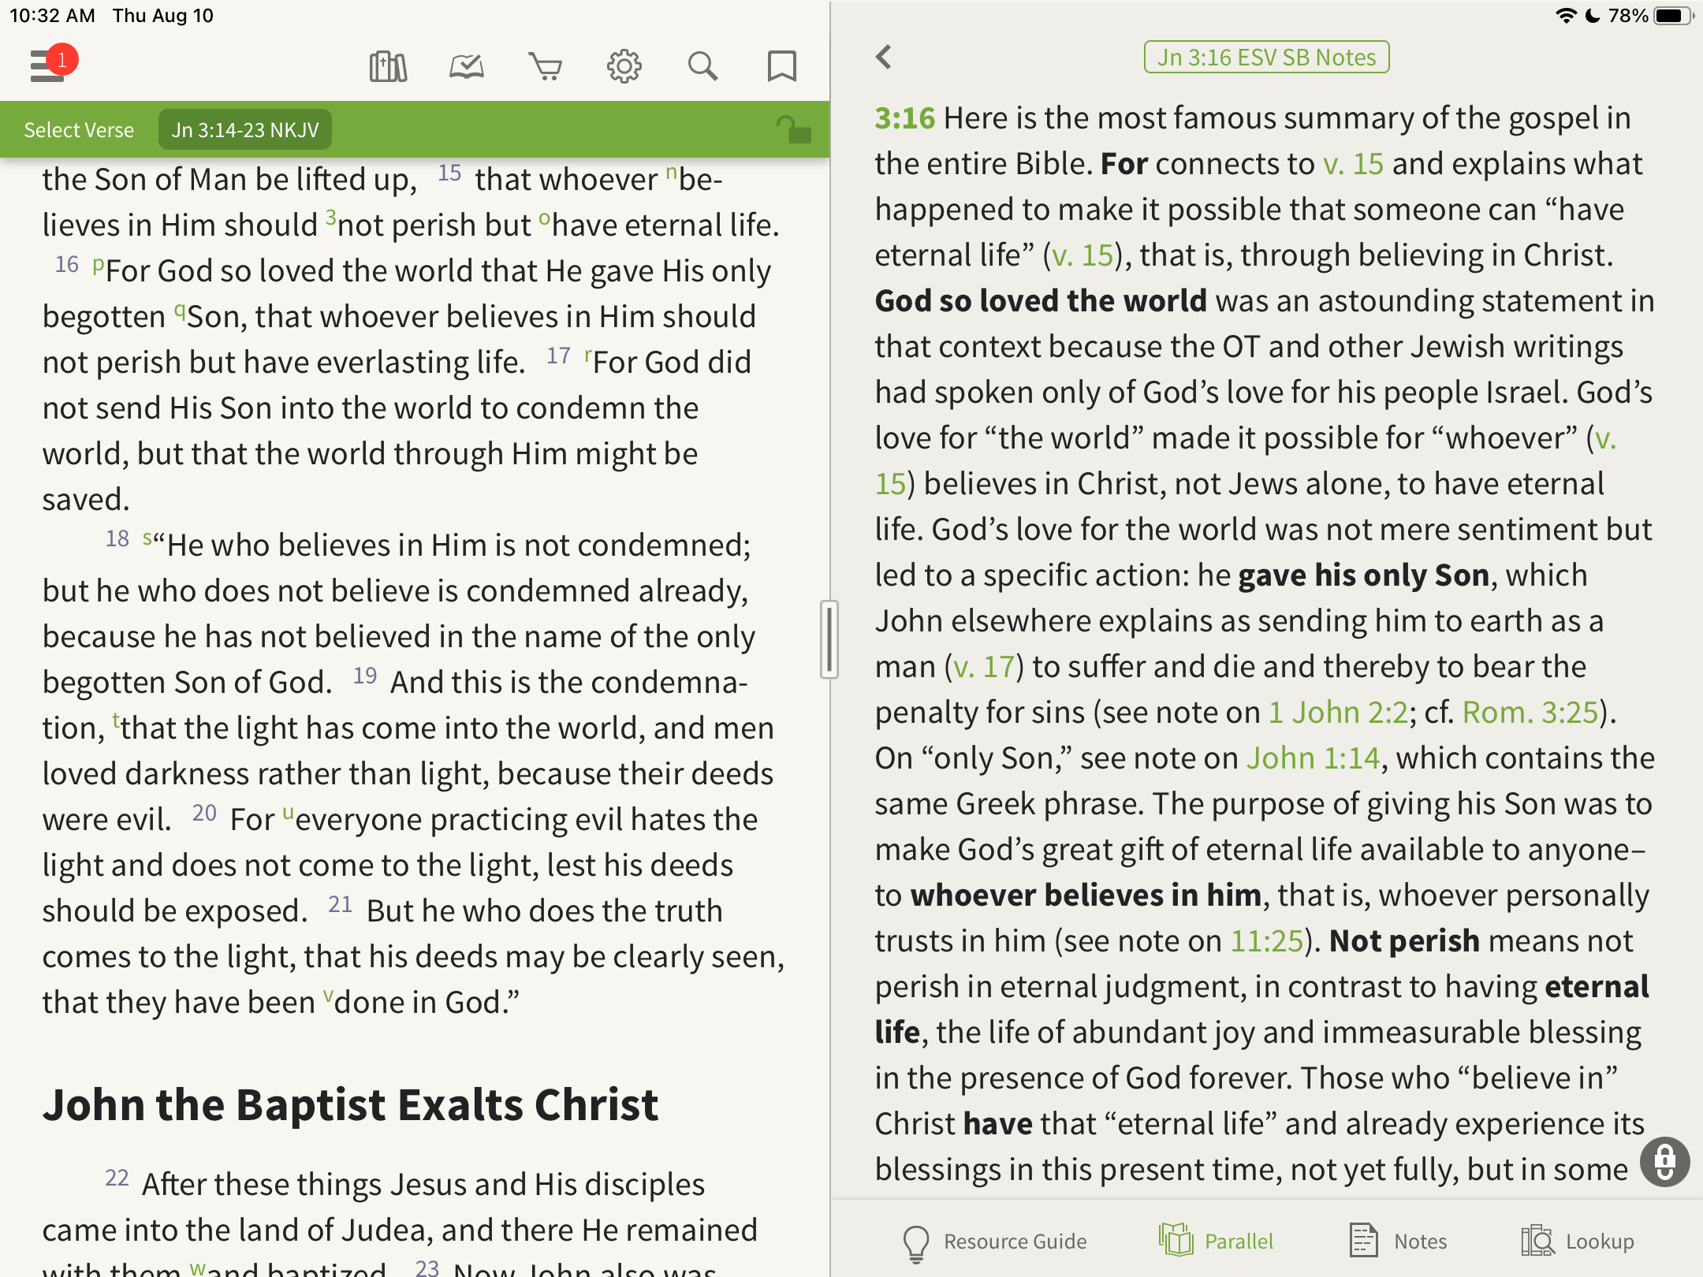Open the v. 17 reference link

pos(984,666)
